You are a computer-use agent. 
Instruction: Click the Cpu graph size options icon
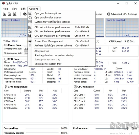pos(30,13)
